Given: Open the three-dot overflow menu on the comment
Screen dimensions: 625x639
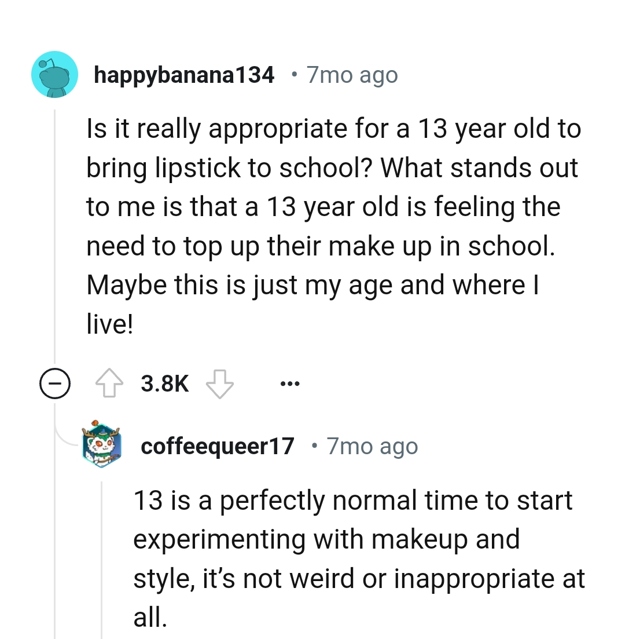Looking at the screenshot, I should click(x=289, y=383).
